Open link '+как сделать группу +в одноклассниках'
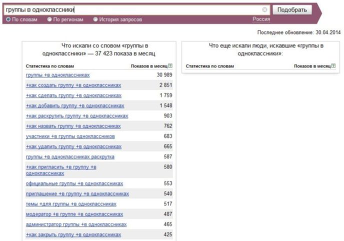 pos(73,95)
